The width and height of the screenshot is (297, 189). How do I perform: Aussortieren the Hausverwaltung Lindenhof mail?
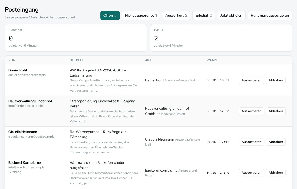click(251, 111)
